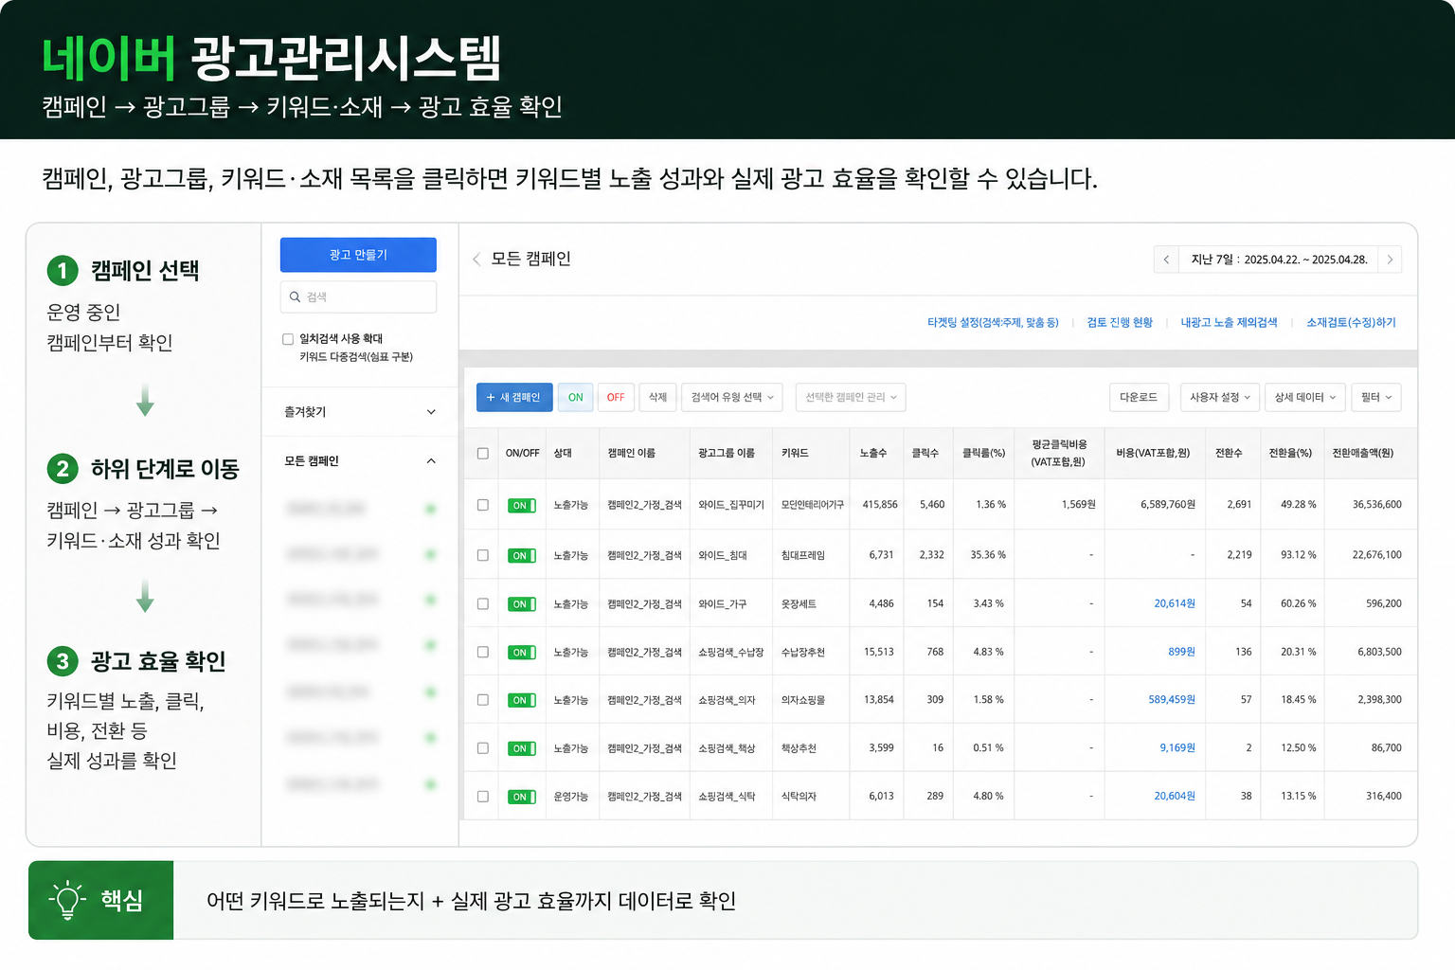Go to next date range arrow
The image size is (1455, 970).
click(1390, 260)
